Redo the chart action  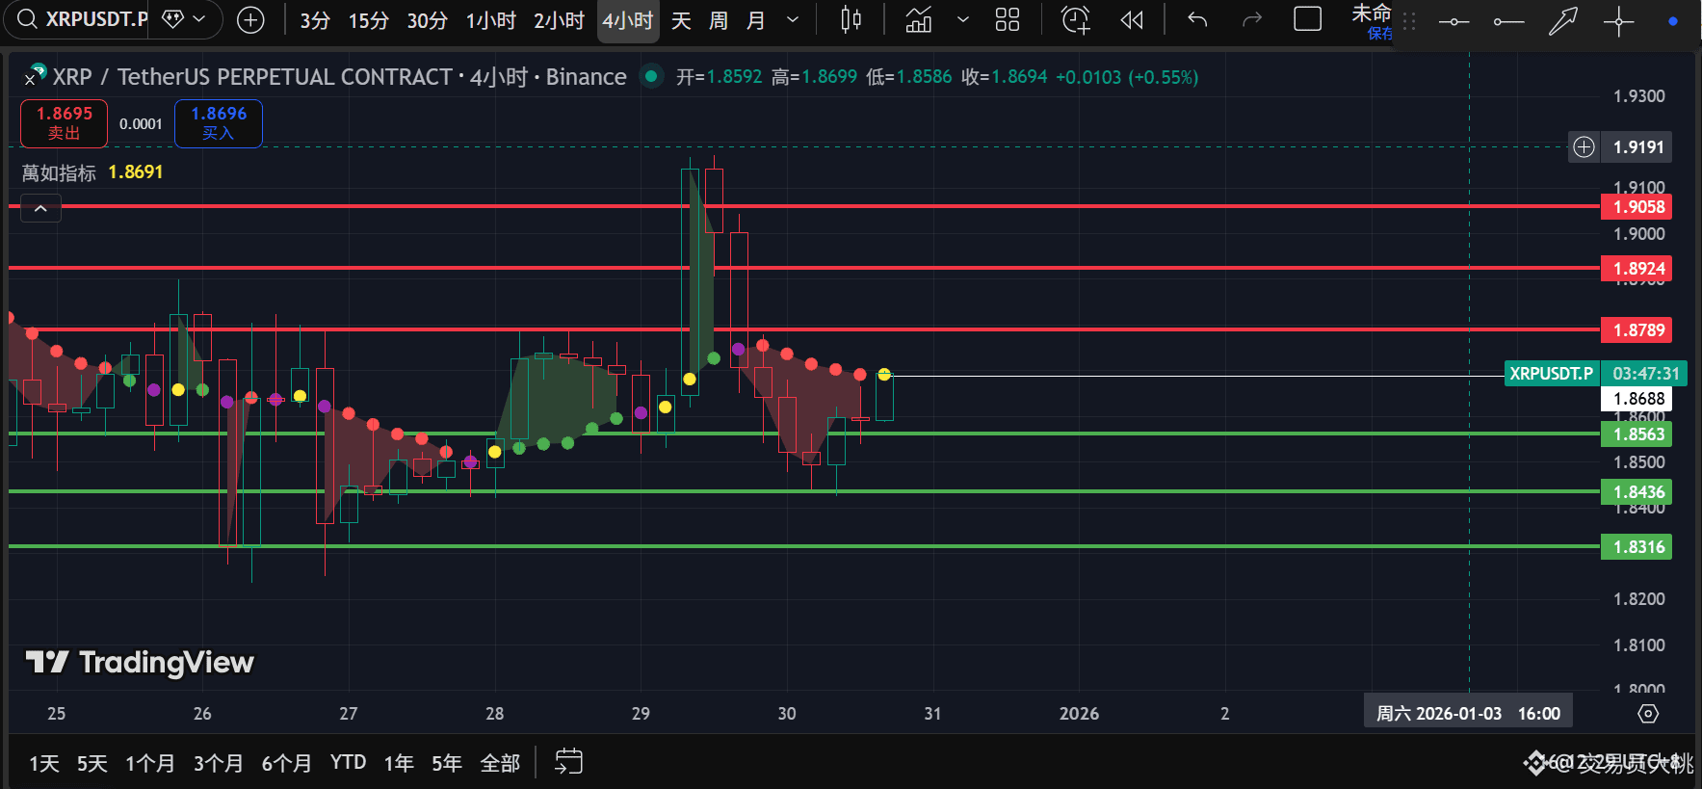click(1252, 19)
